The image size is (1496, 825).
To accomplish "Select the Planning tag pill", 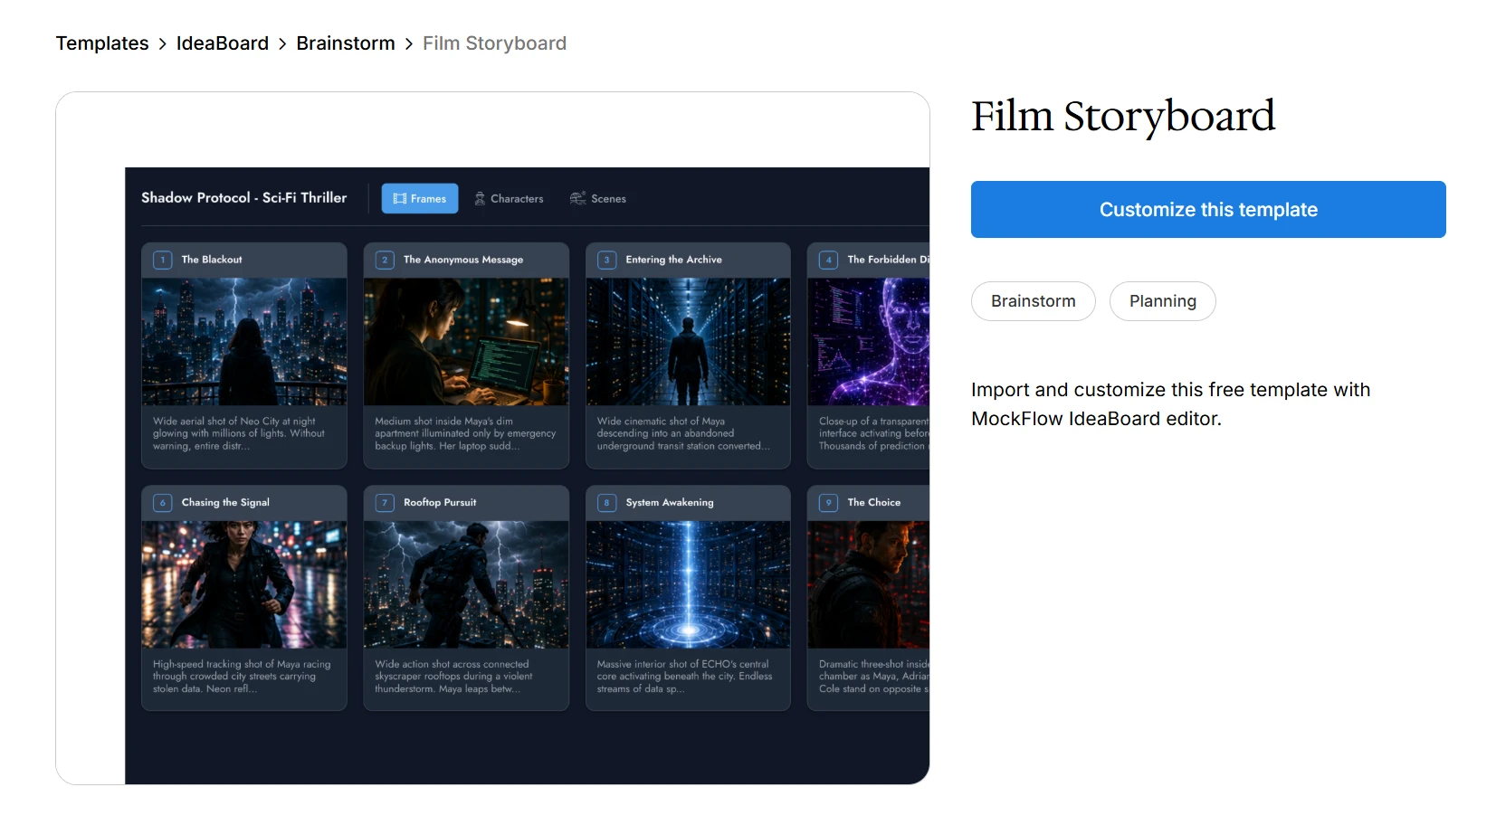I will tap(1163, 301).
